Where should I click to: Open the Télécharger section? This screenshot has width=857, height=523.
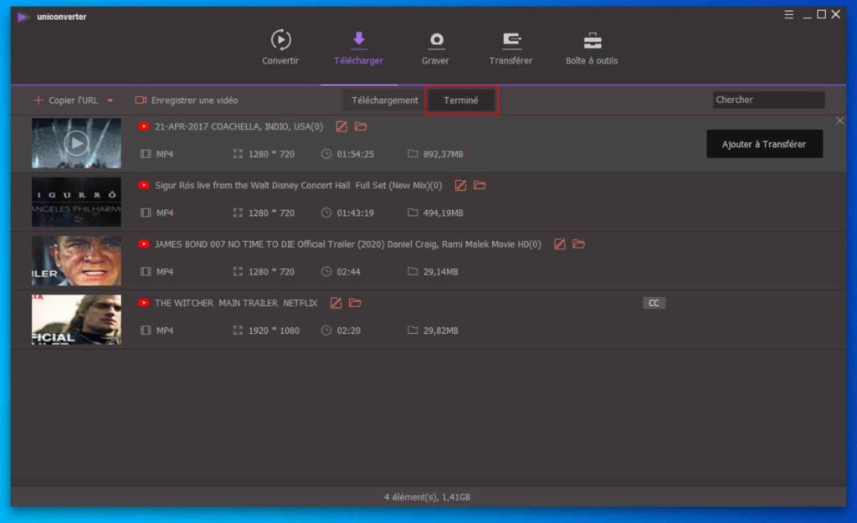coord(358,48)
